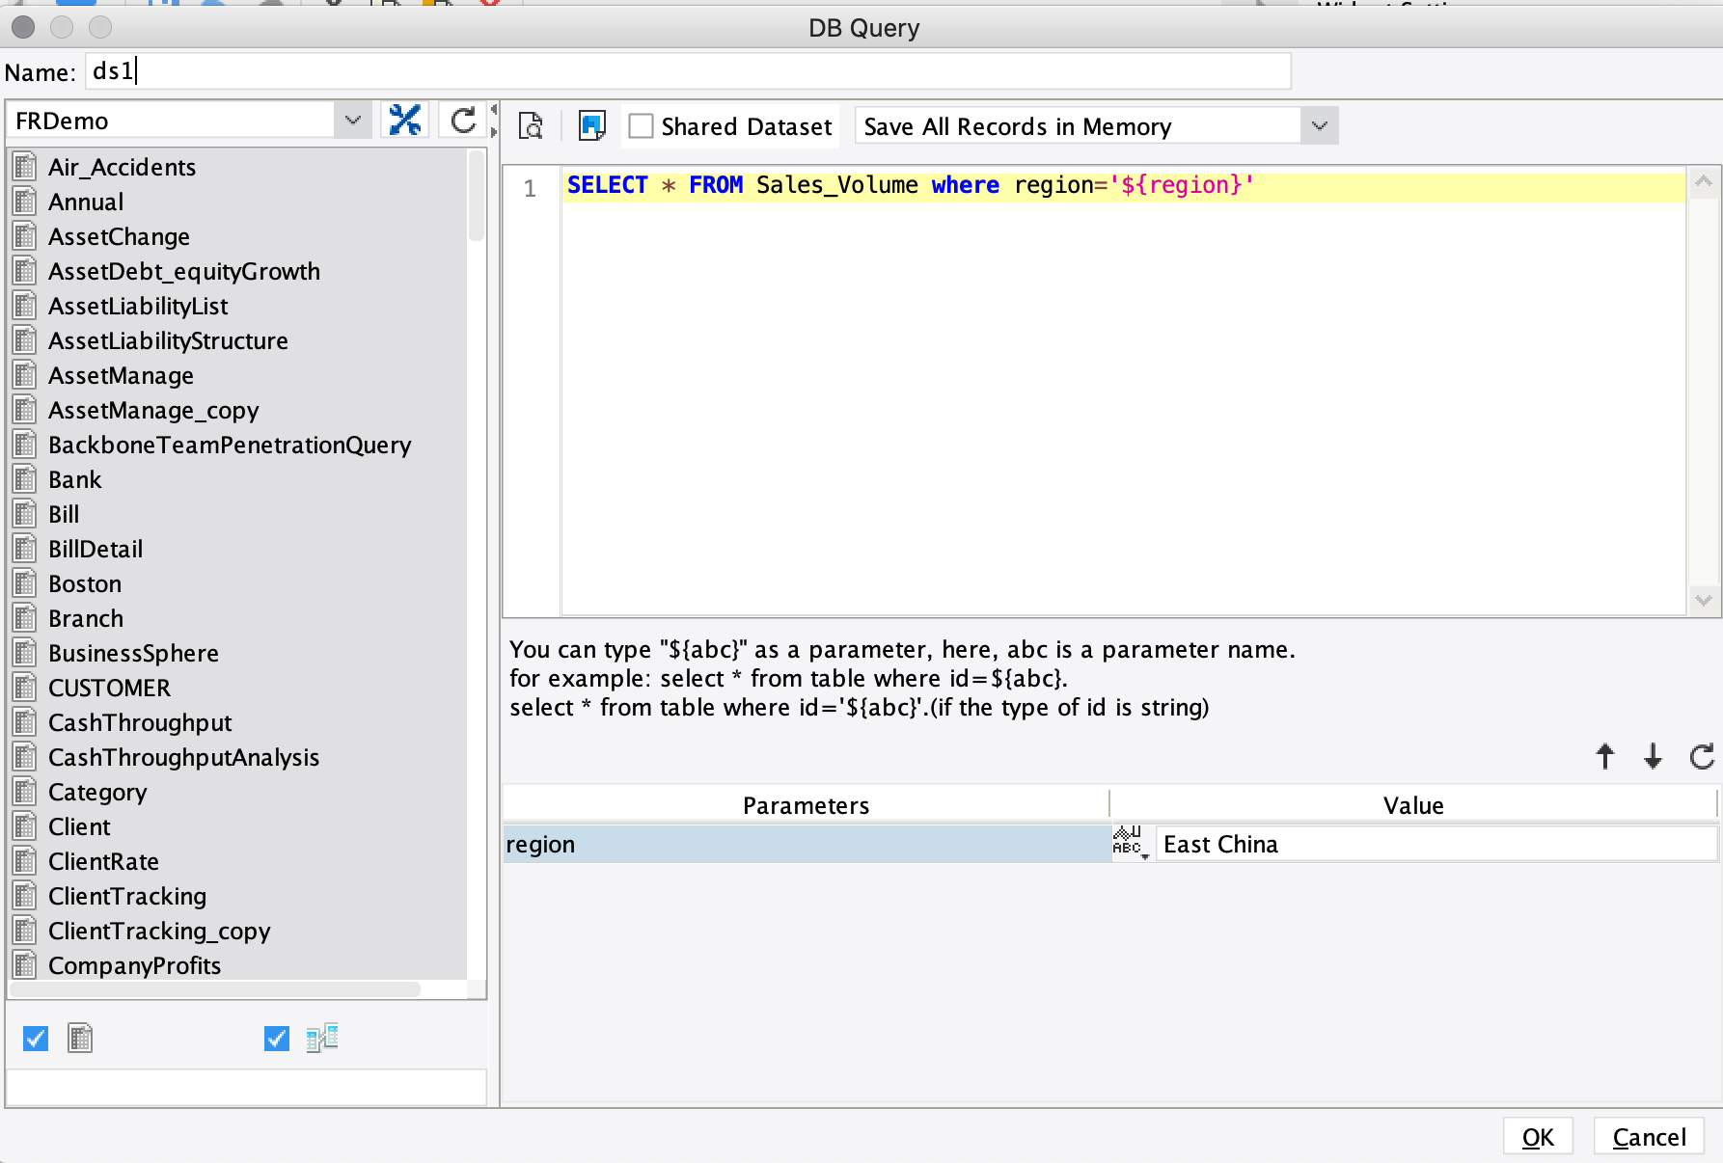Click Cancel to discard the query
The height and width of the screenshot is (1163, 1723).
point(1649,1137)
